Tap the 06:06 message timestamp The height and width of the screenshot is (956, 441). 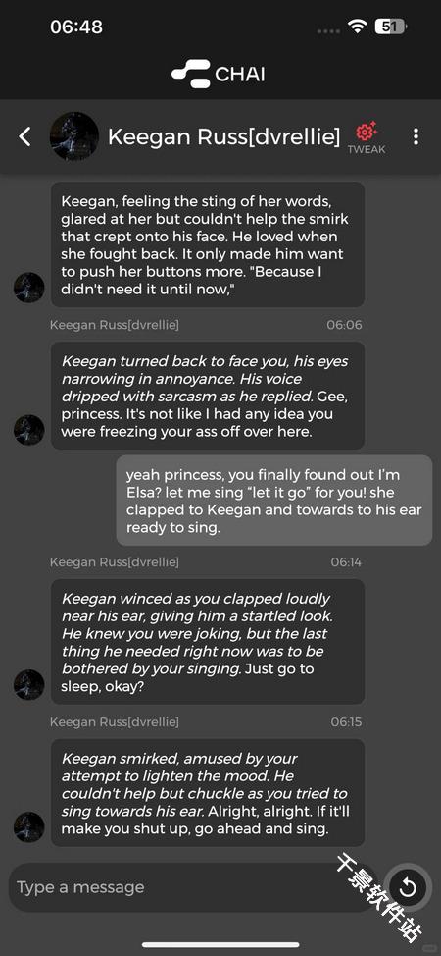[x=344, y=325]
